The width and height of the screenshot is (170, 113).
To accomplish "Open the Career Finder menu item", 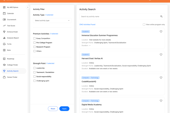I will tap(12, 77).
